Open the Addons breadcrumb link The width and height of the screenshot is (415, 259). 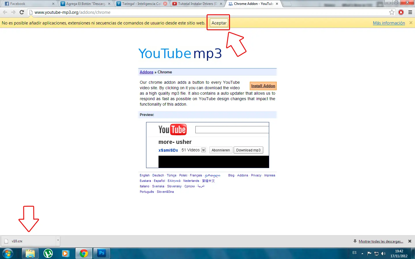click(146, 72)
